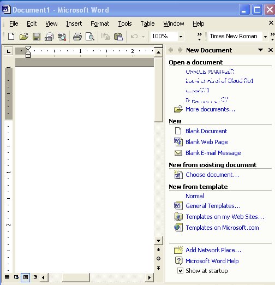Close the document with the menu bar X

tap(271, 23)
